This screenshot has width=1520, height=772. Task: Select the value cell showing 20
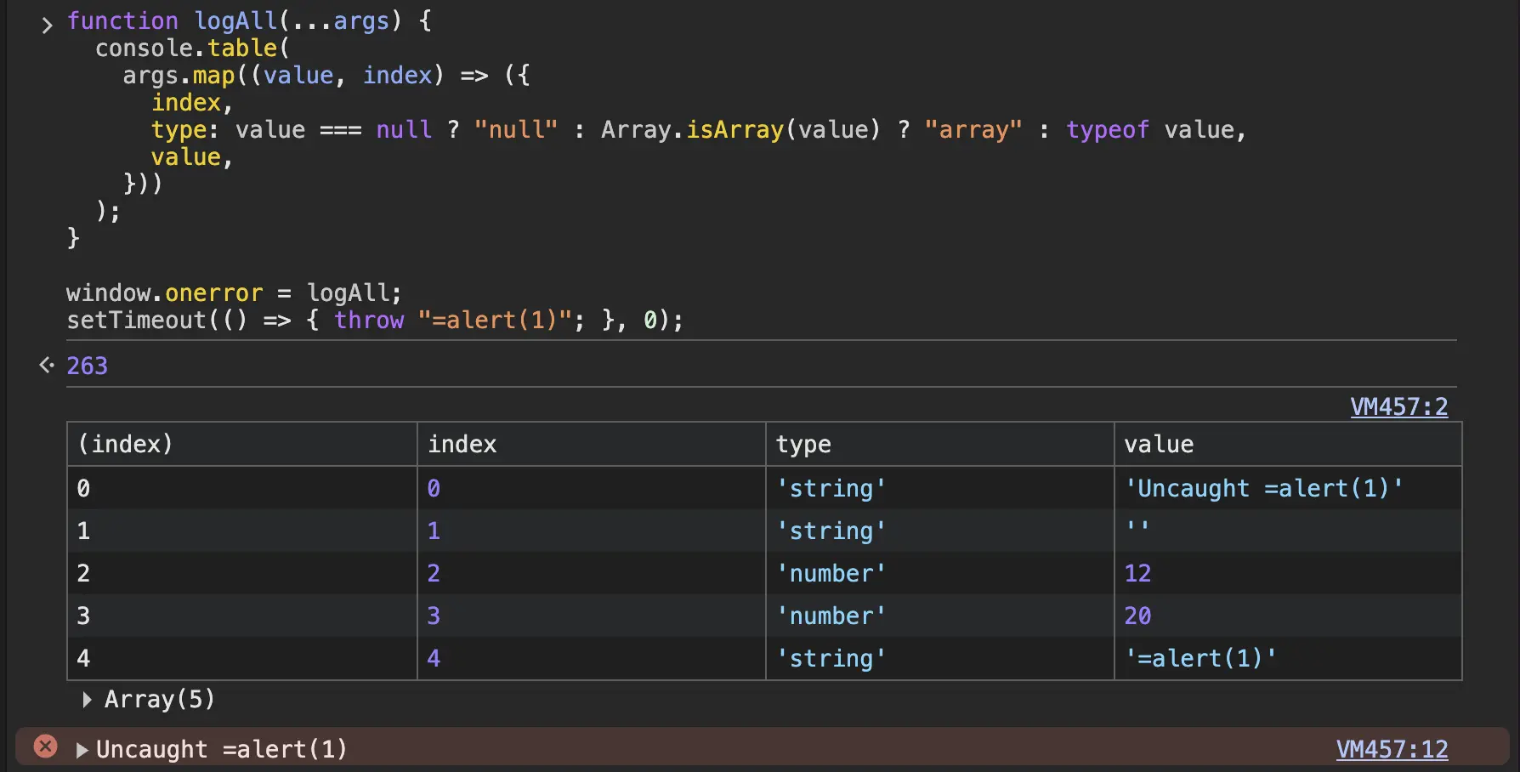(x=1288, y=616)
